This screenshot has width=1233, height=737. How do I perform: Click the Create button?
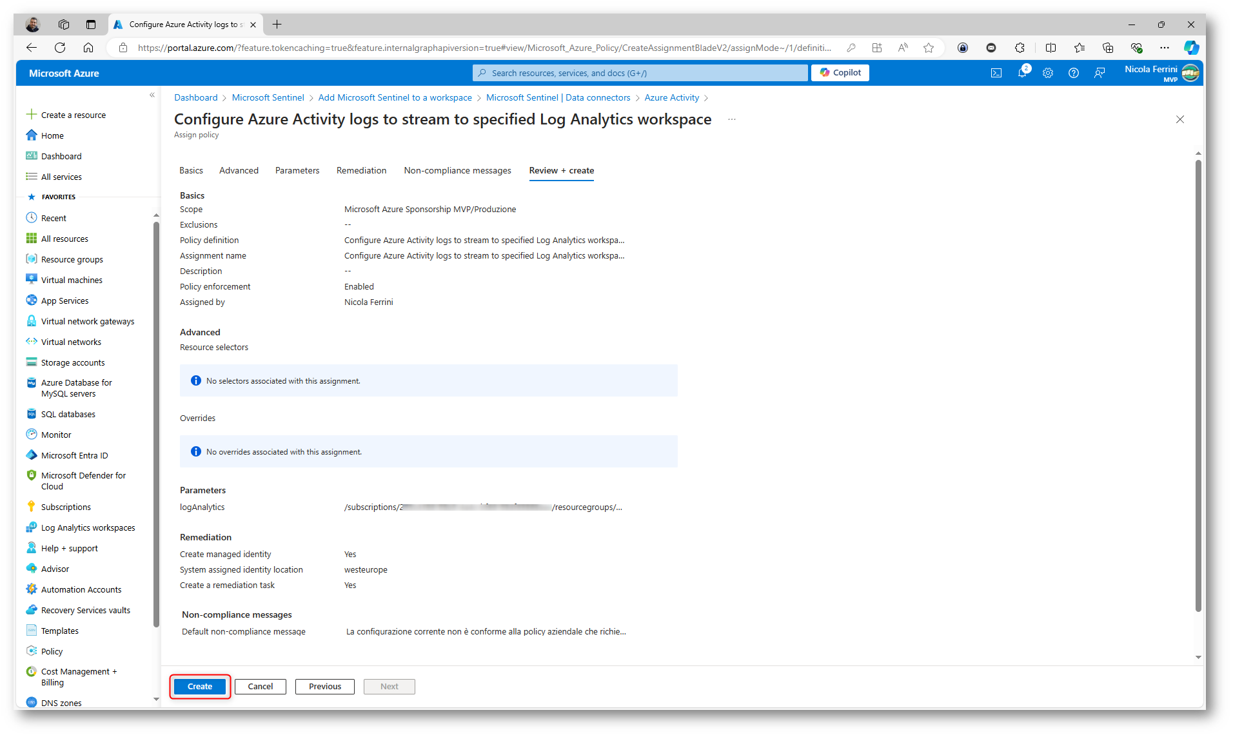point(200,686)
